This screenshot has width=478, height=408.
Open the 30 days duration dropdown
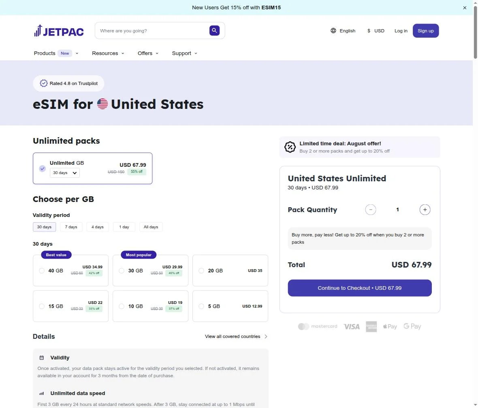(65, 173)
